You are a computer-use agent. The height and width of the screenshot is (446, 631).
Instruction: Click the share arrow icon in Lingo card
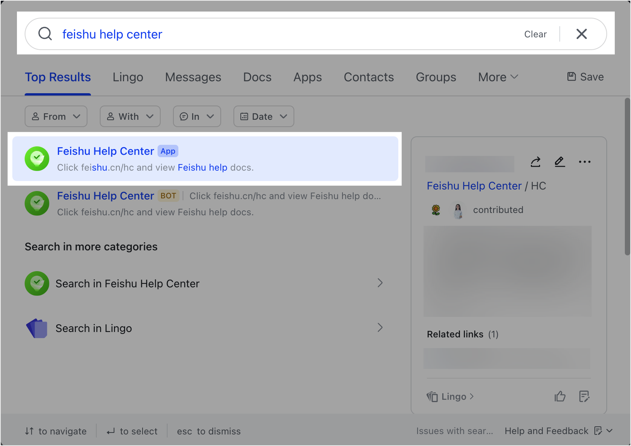click(535, 162)
